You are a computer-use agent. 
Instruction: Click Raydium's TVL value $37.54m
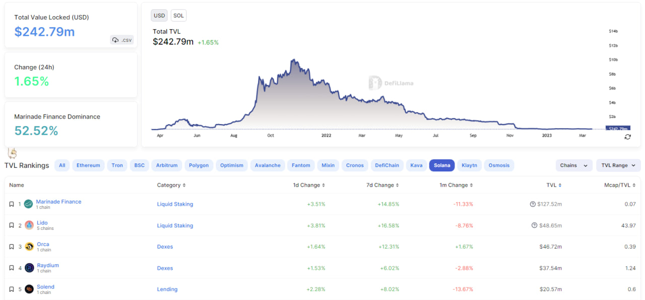pos(550,268)
